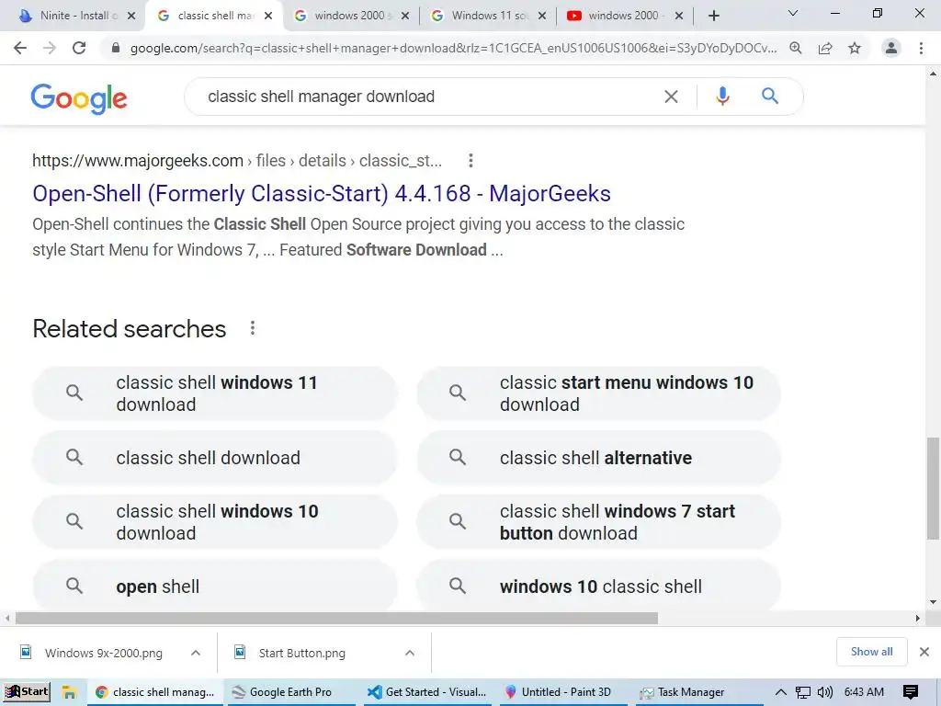Search classic shell alternative suggestion

tap(599, 458)
